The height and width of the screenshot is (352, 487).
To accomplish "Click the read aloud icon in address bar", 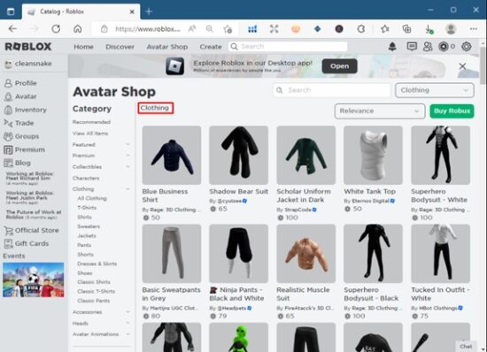I will pyautogui.click(x=192, y=29).
